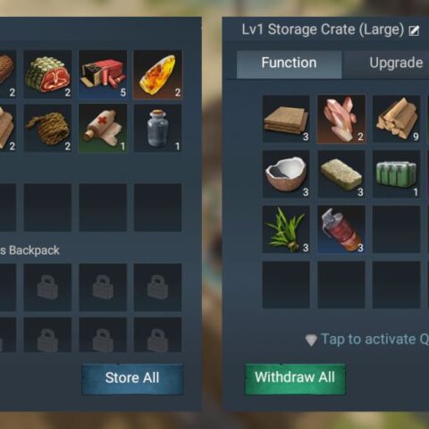Click the Store All button
The image size is (429, 429).
132,378
